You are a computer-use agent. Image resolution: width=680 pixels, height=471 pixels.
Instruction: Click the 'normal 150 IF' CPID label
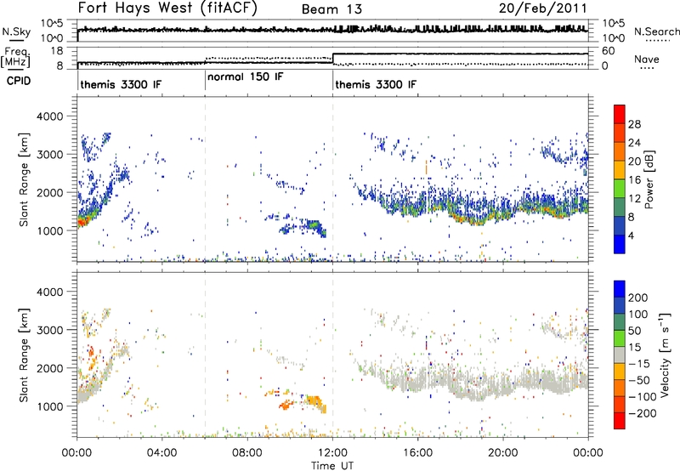pyautogui.click(x=245, y=77)
